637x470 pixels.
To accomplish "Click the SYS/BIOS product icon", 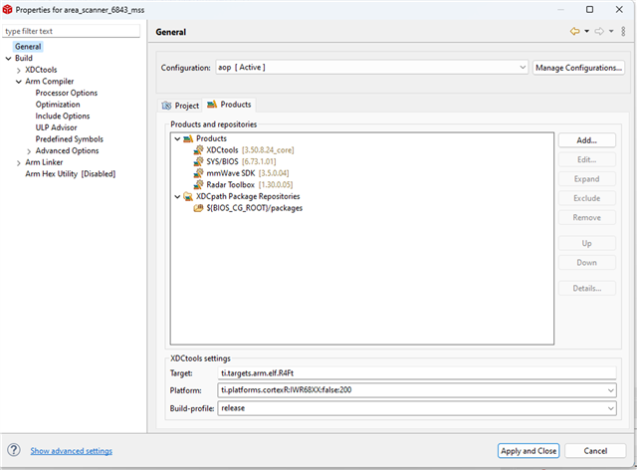I will click(198, 161).
